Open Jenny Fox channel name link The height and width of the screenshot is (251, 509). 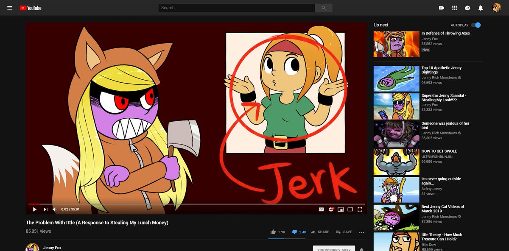tap(52, 248)
